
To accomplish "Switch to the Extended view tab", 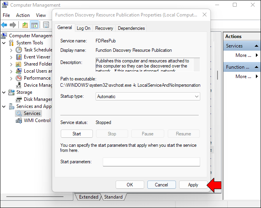I will click(89, 197).
